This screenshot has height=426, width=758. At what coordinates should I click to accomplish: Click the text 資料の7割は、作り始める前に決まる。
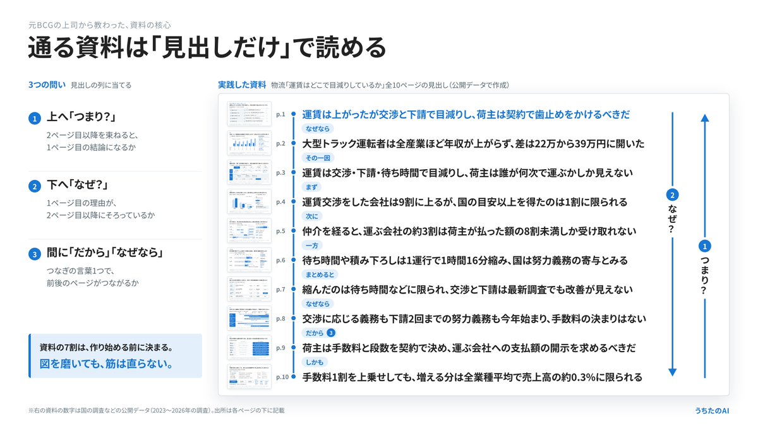click(x=106, y=347)
